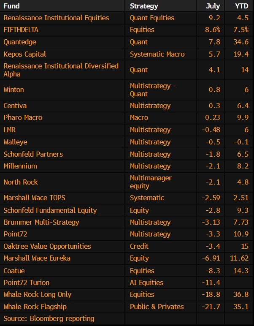Select the Winton fund name
The width and height of the screenshot is (254, 326).
14,90
